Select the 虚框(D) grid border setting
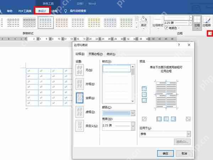The height and width of the screenshot is (160, 213). (80, 112)
